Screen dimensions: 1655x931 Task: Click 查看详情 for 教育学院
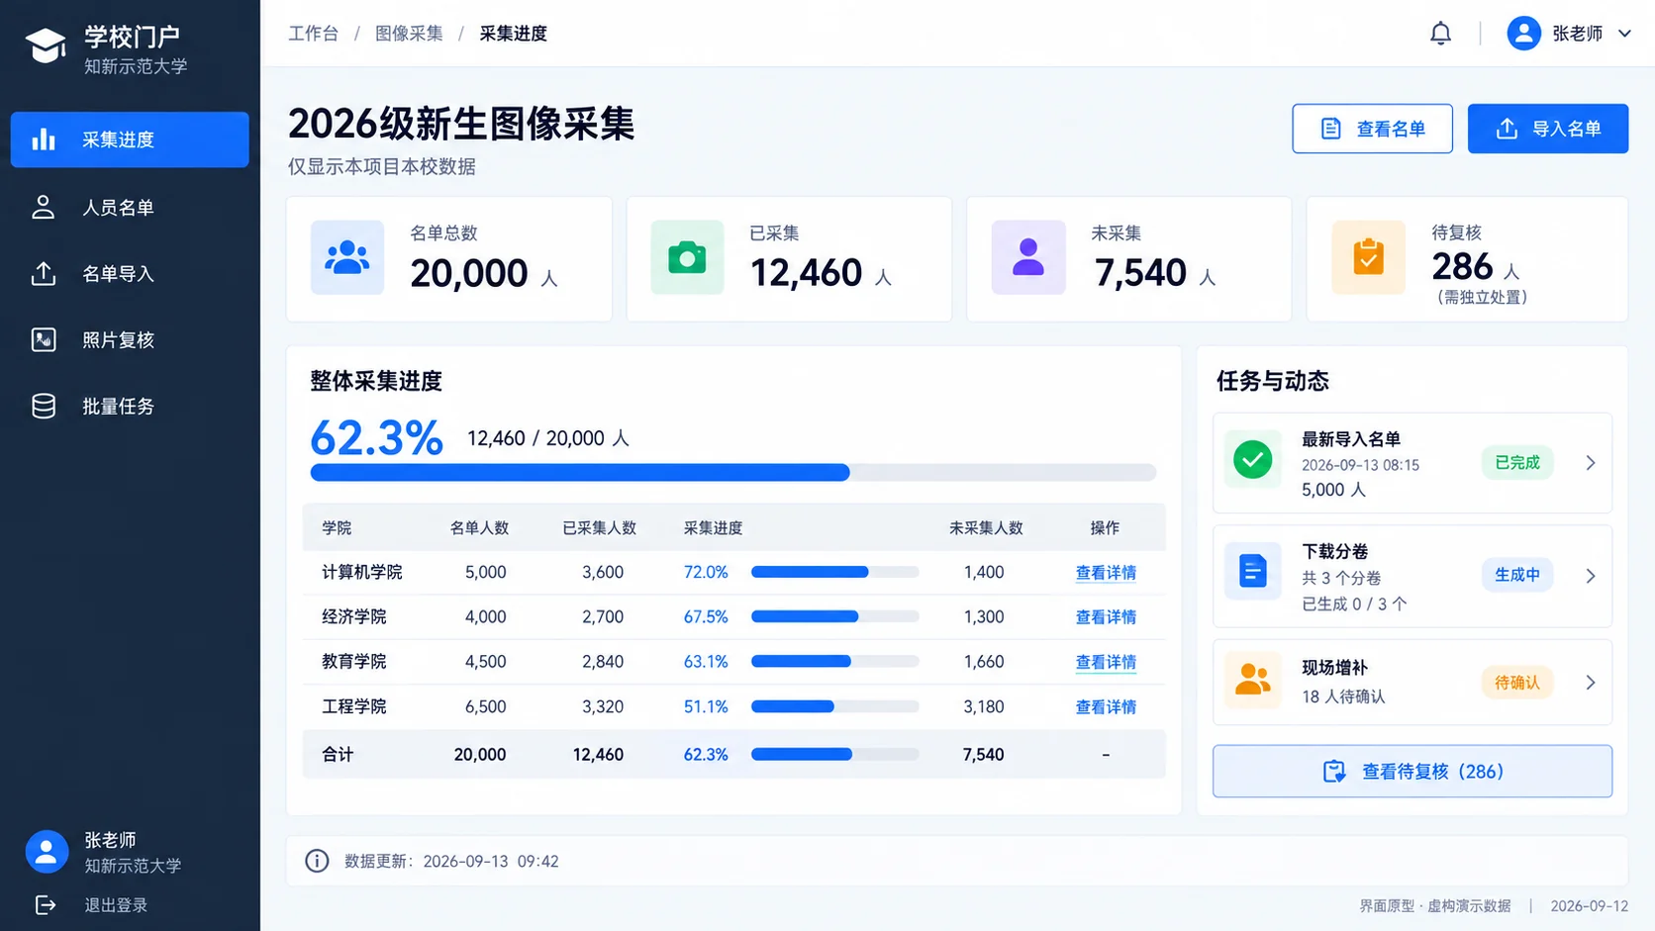(x=1106, y=662)
